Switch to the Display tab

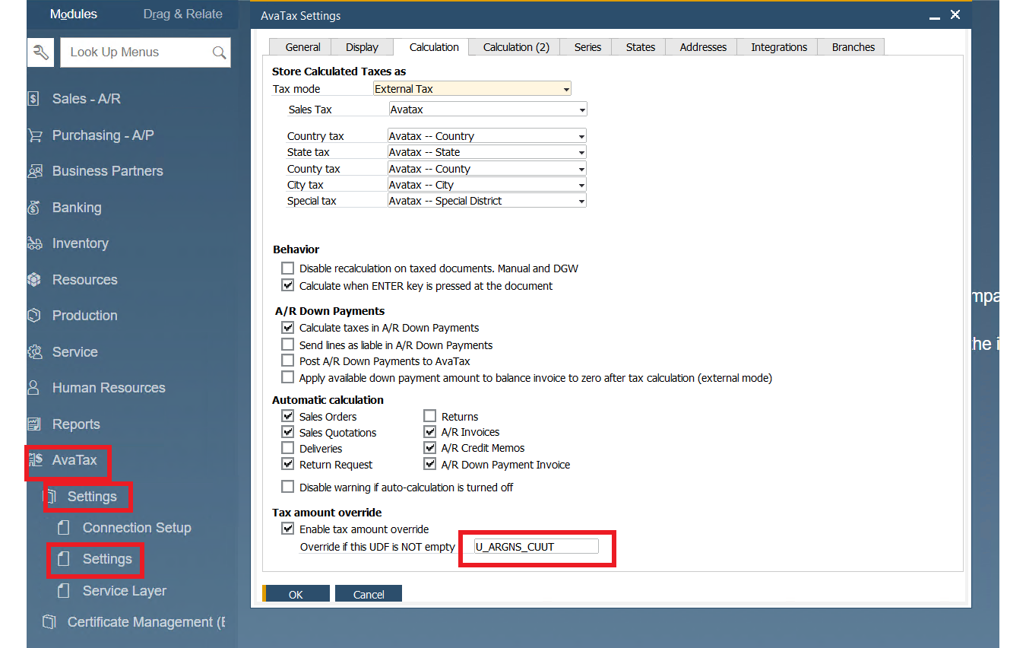point(362,47)
